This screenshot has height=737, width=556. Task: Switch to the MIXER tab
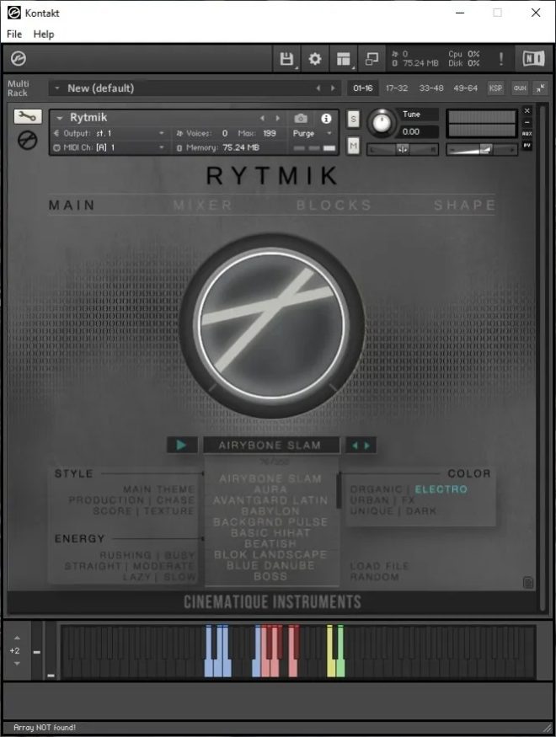(x=202, y=205)
